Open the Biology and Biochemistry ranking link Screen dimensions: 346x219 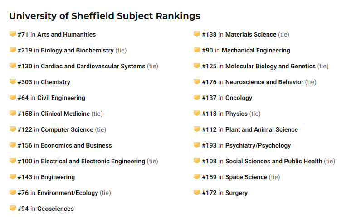click(77, 50)
